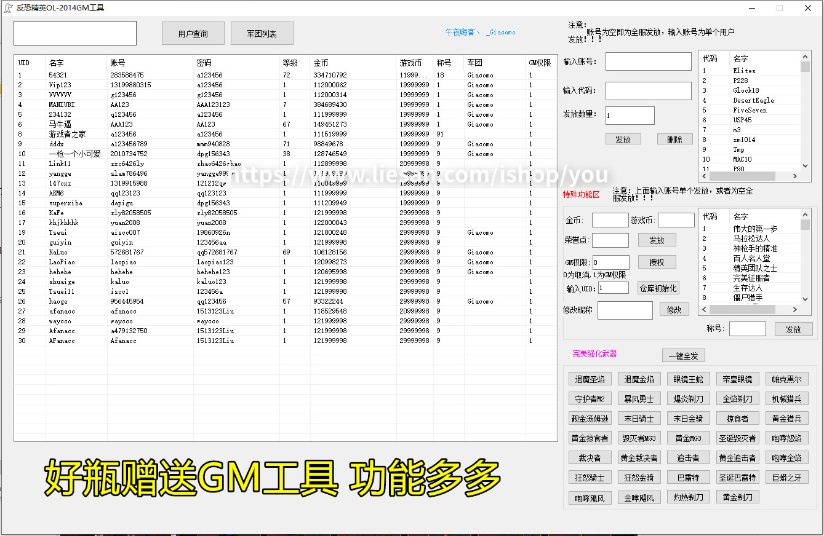Click the application icon in title bar
824x536 pixels.
point(8,8)
